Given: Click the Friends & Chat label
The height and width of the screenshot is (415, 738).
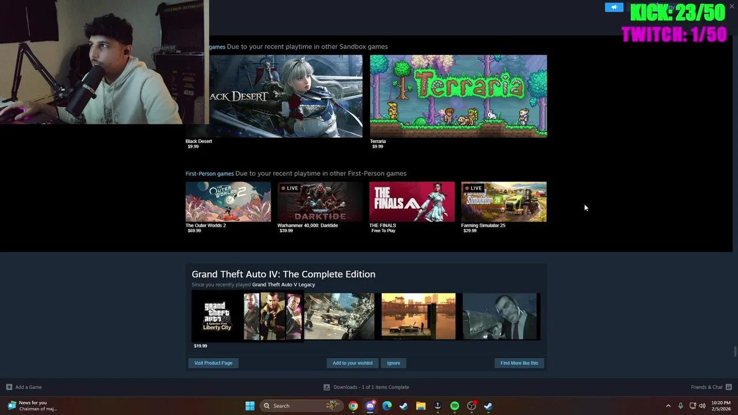Looking at the screenshot, I should [706, 387].
